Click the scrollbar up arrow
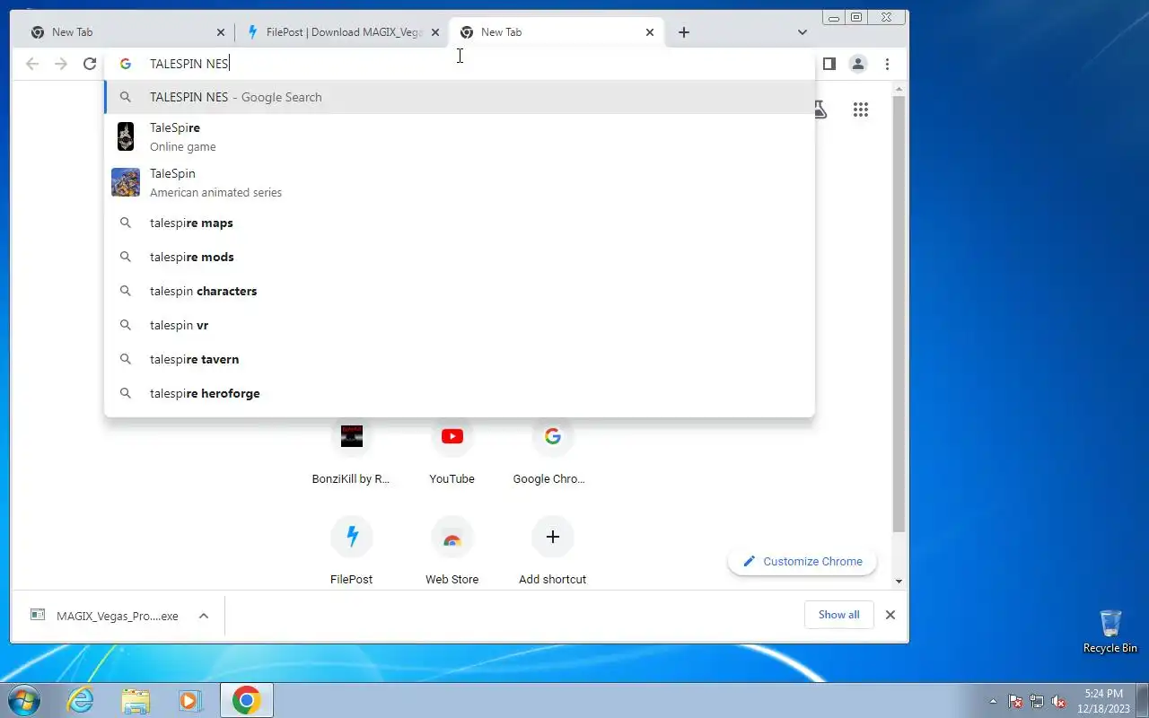Image resolution: width=1149 pixels, height=718 pixels. click(899, 88)
